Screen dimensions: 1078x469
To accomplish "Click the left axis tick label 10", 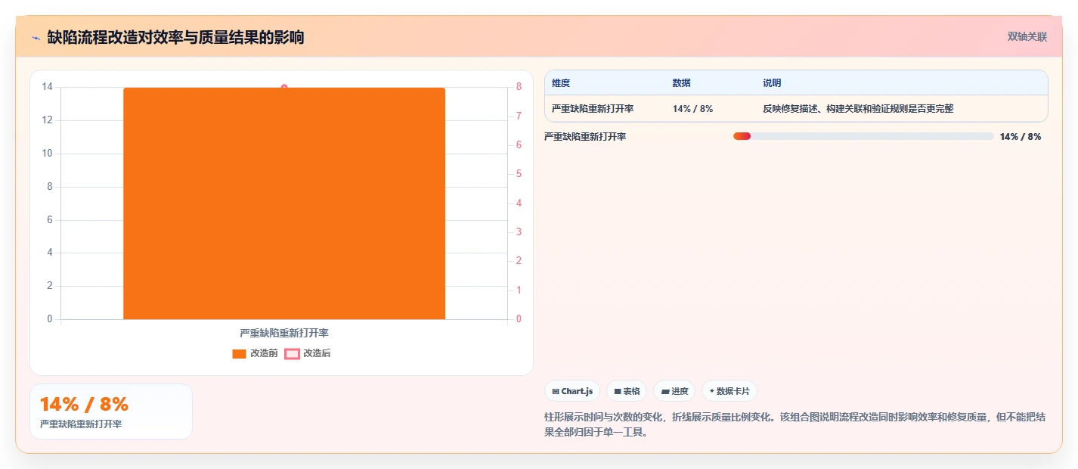I will point(48,154).
